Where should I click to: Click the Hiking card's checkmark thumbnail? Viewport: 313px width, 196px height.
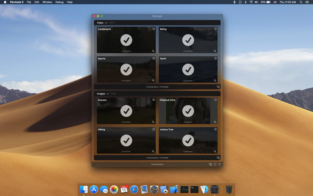[126, 140]
